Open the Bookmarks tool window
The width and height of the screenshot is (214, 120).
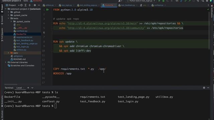coord(2,101)
